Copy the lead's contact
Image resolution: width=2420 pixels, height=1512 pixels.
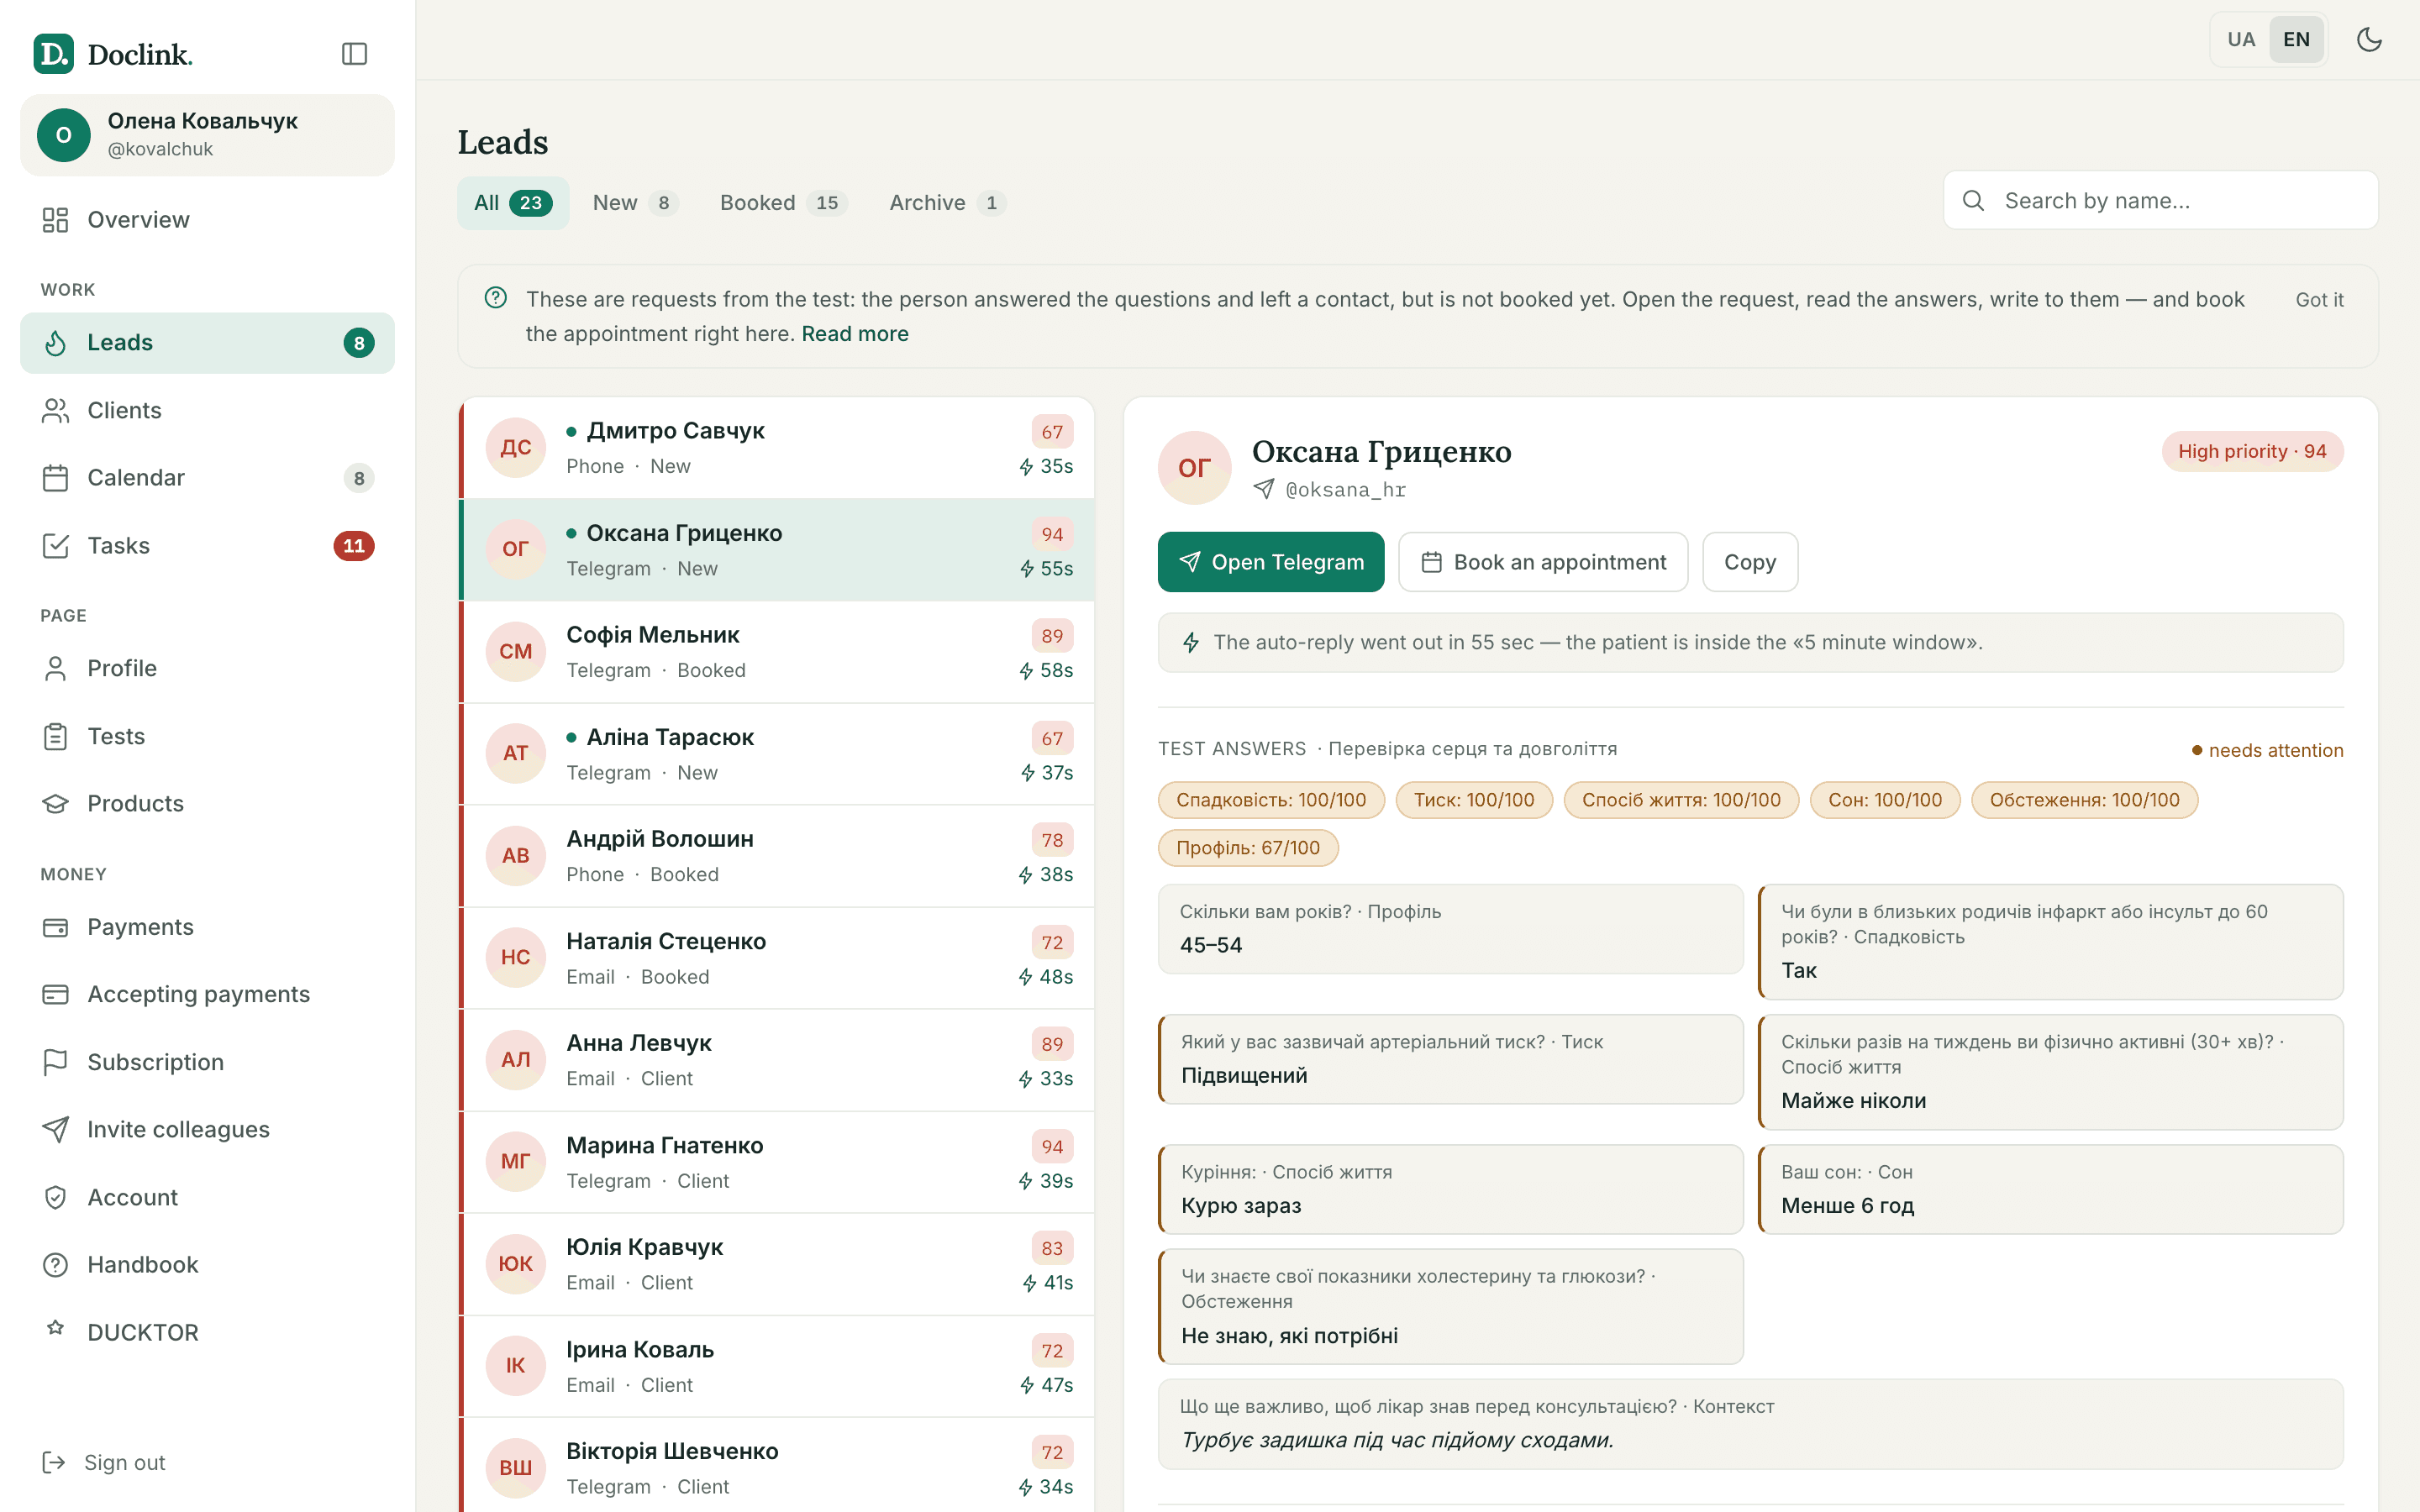click(1750, 562)
